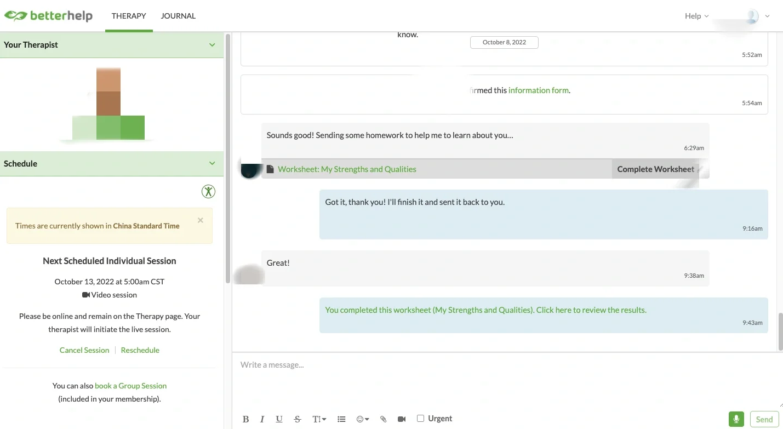
Task: Open the accessibility options icon
Action: pyautogui.click(x=208, y=191)
